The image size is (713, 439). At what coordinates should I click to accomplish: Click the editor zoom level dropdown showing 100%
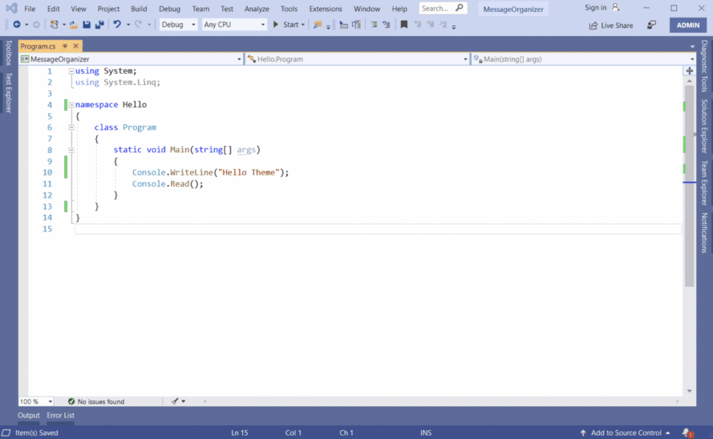35,401
